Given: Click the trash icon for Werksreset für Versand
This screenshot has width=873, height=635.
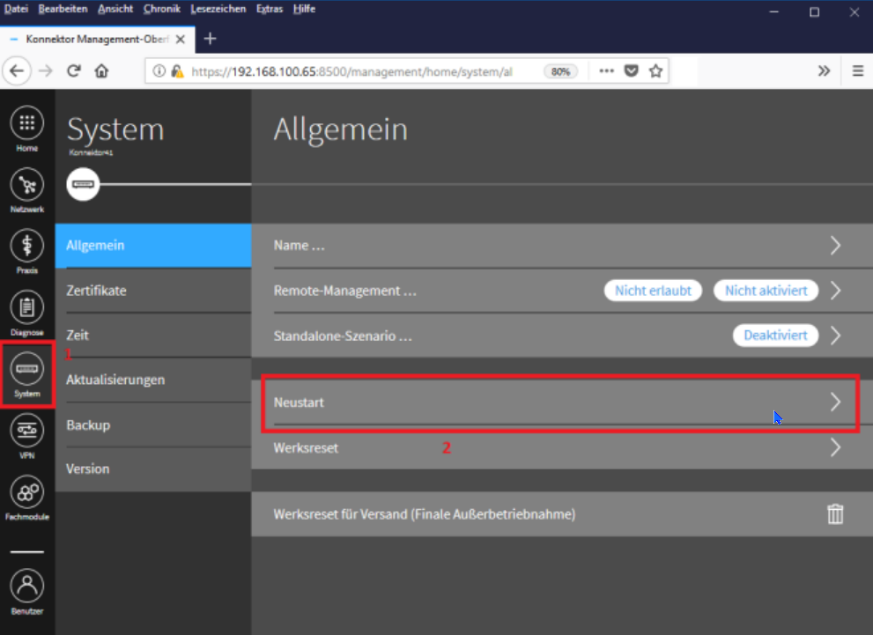Looking at the screenshot, I should tap(835, 513).
